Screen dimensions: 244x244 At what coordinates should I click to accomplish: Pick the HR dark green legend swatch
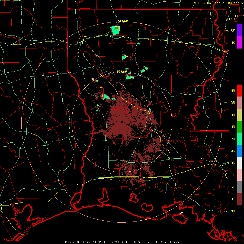pyautogui.click(x=239, y=127)
